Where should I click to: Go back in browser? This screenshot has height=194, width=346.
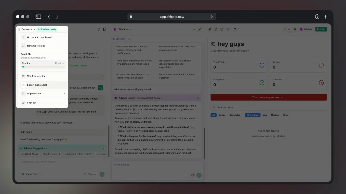[x=49, y=17]
